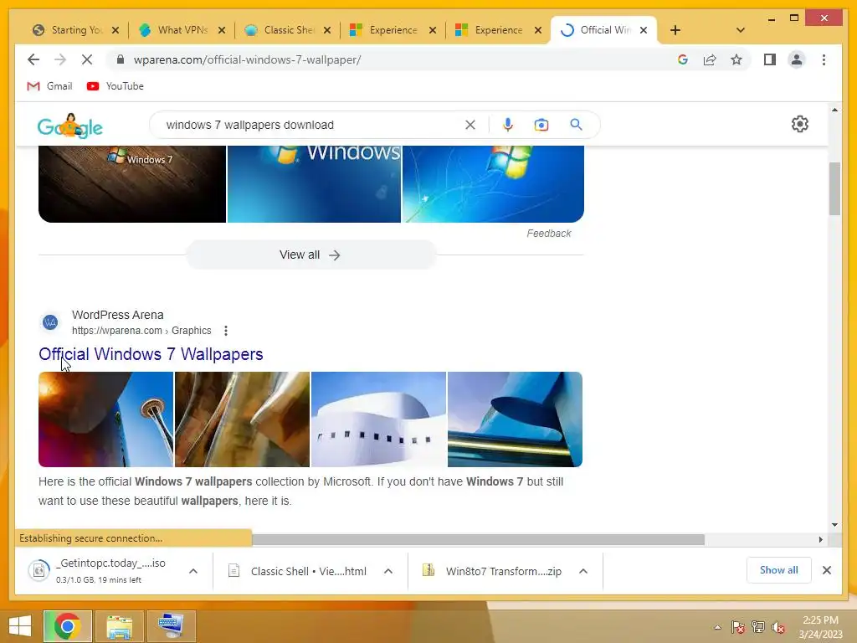The height and width of the screenshot is (643, 857).
Task: Open File Explorer from taskbar
Action: pos(119,626)
